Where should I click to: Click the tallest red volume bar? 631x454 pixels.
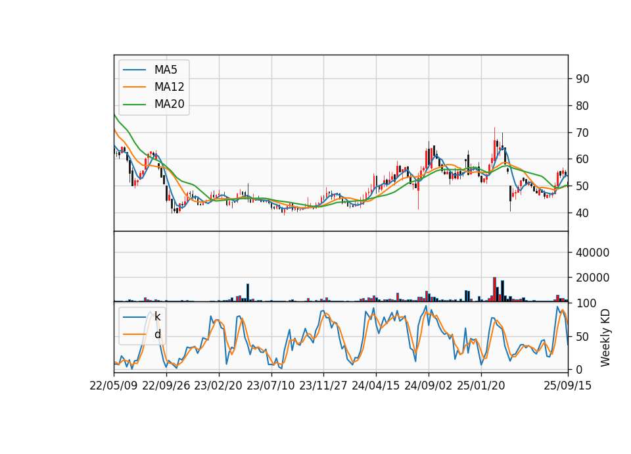click(494, 290)
